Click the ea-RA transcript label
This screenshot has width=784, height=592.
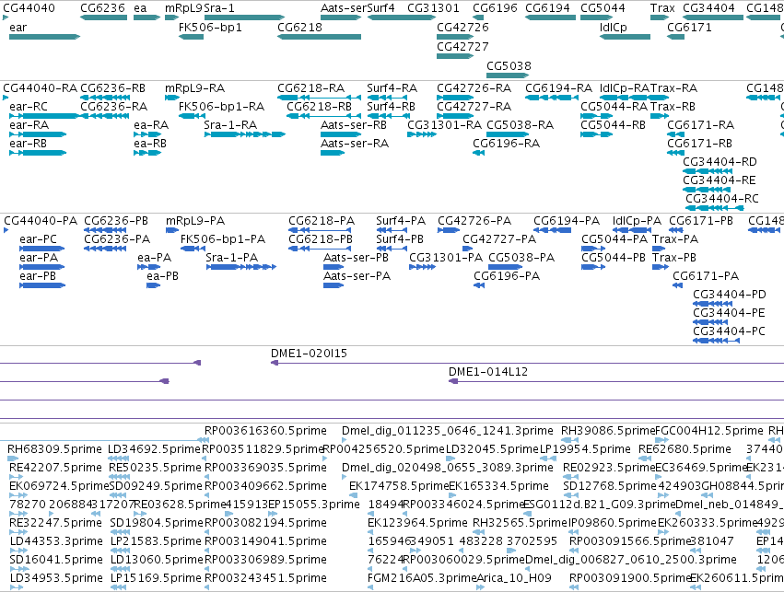point(151,125)
